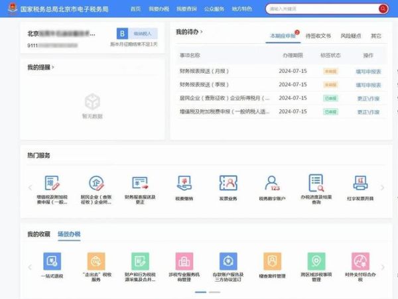Show next 场景办税 items with right arrow
398x299 pixels.
pos(383,267)
